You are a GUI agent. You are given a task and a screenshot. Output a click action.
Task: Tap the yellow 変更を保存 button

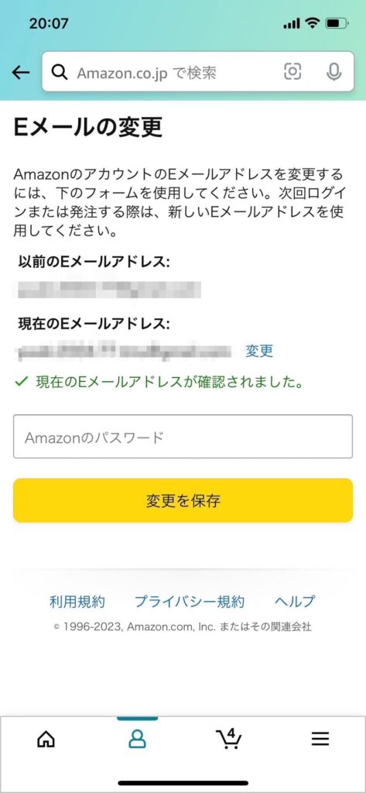pos(183,501)
